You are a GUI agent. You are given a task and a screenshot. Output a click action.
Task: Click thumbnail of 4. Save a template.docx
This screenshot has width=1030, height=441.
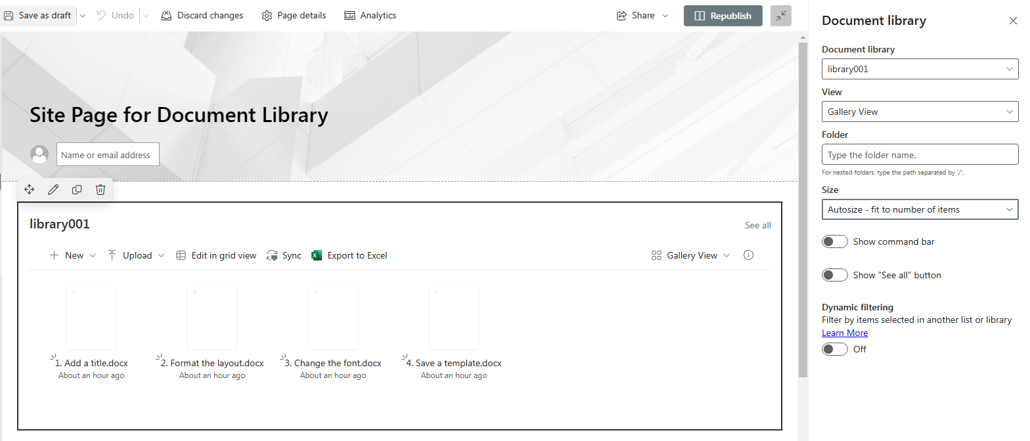pyautogui.click(x=454, y=318)
